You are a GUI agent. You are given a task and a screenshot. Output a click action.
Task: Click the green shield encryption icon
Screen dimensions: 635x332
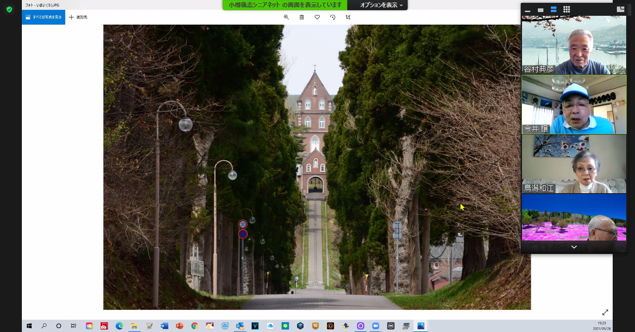9,9
